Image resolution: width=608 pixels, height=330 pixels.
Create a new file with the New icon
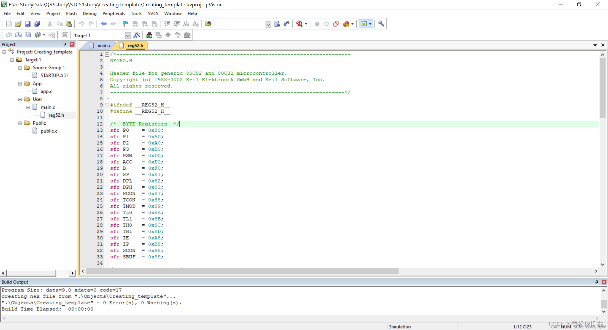(9, 24)
